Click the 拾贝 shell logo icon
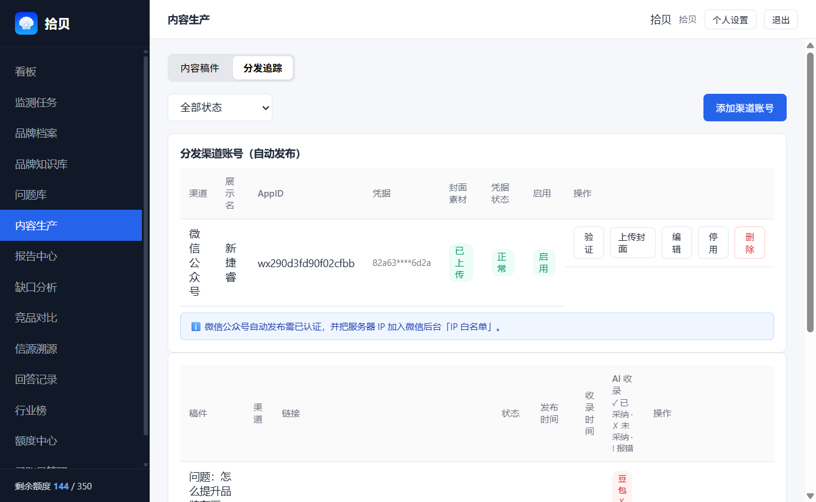This screenshot has height=502, width=816. 26,23
